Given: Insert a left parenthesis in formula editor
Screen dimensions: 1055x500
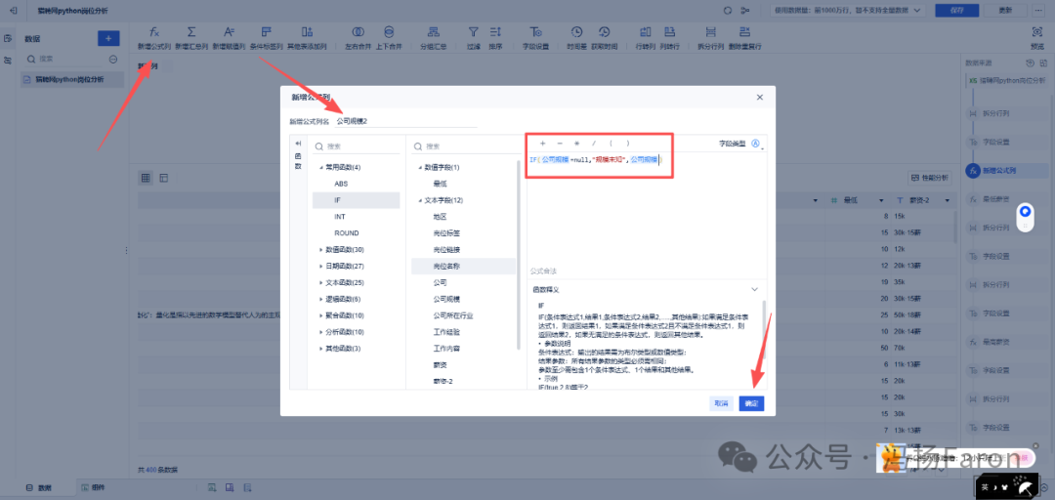Looking at the screenshot, I should tap(611, 144).
